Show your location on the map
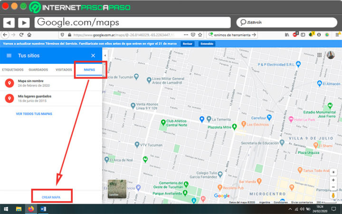342x214 pixels. click(333, 172)
